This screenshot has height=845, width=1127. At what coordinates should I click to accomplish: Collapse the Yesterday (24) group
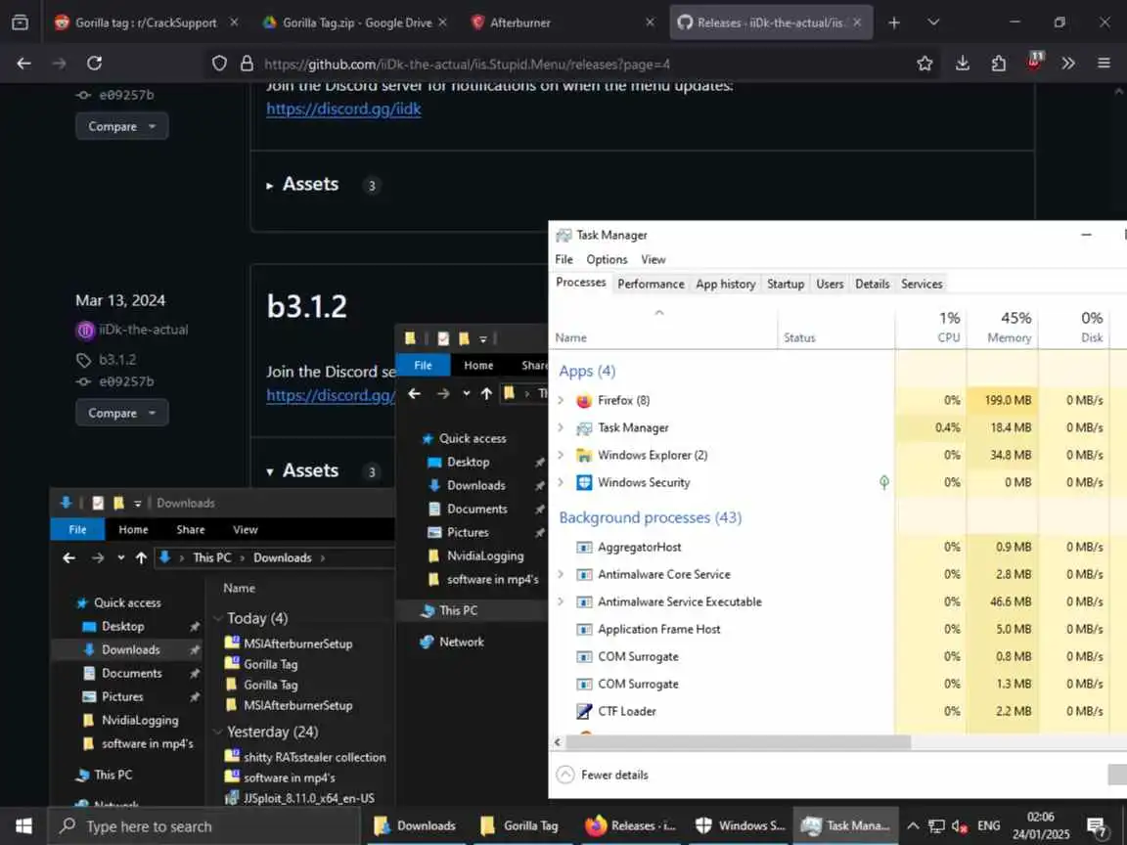click(x=218, y=733)
